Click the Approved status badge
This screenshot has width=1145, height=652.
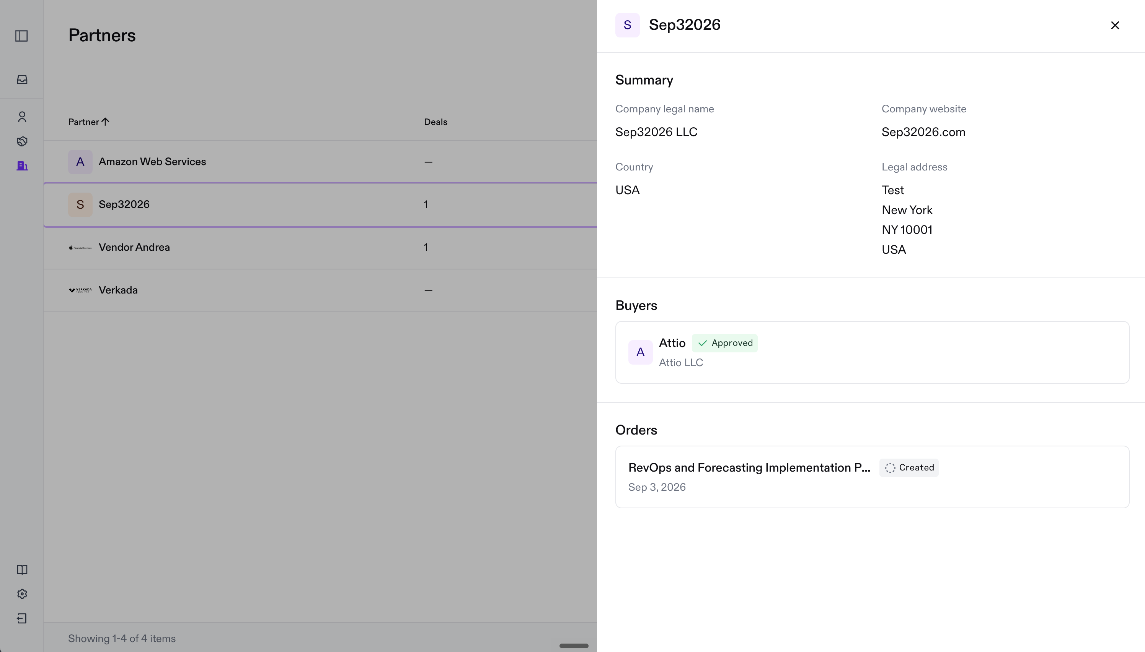[x=724, y=343]
